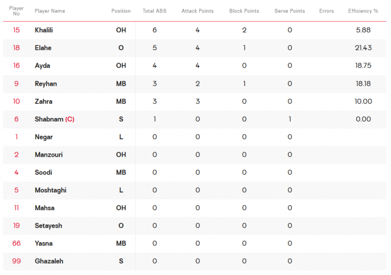Click the Player Name column header
This screenshot has width=391, height=275.
click(x=50, y=11)
